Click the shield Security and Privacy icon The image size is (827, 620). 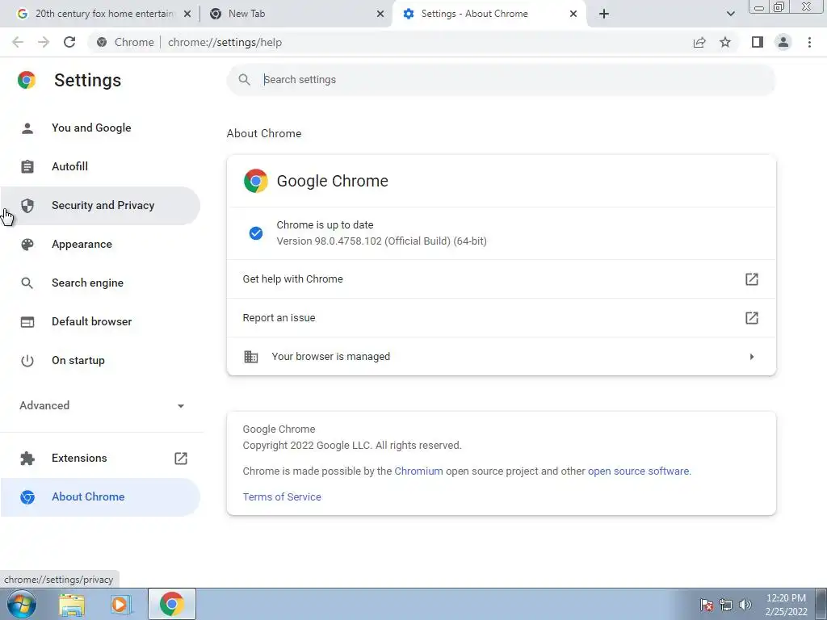pos(27,206)
